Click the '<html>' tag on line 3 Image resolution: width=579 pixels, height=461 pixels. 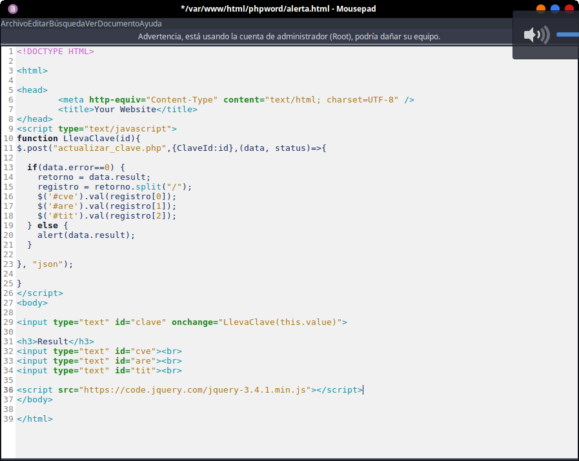tap(32, 70)
